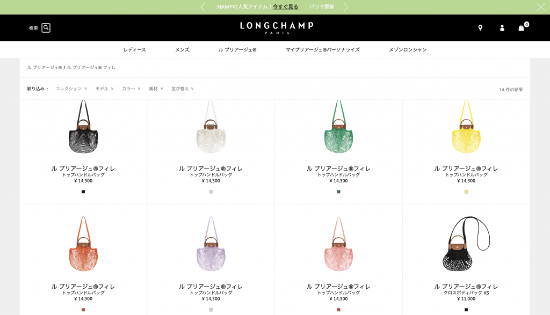
Task: Expand the カラー filter dropdown
Action: tap(131, 89)
